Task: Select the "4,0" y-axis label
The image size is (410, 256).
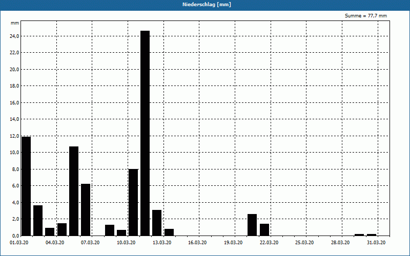Action: (x=15, y=202)
